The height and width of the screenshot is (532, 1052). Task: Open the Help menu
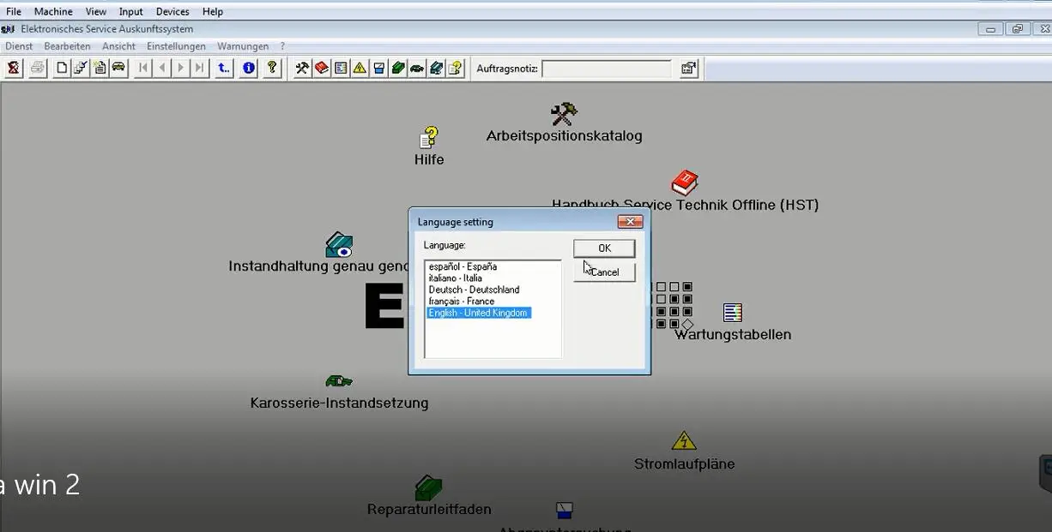tap(213, 12)
